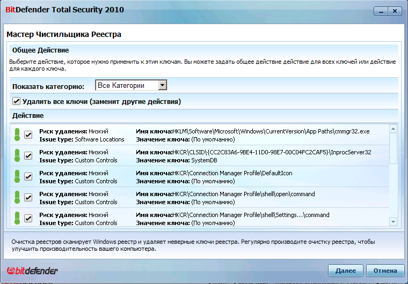Select key name ending Settings...\command
The image size is (408, 284).
coord(232,215)
